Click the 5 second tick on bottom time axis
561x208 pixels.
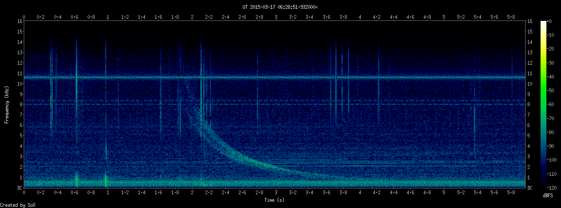pos(444,193)
